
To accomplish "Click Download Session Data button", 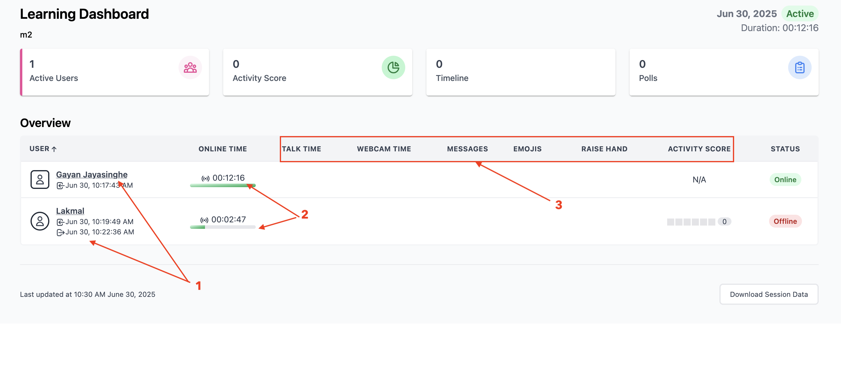I will (768, 294).
